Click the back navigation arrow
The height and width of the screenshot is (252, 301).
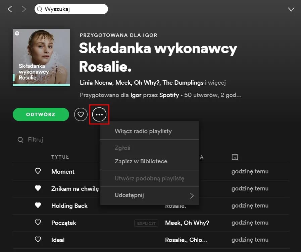pos(10,9)
